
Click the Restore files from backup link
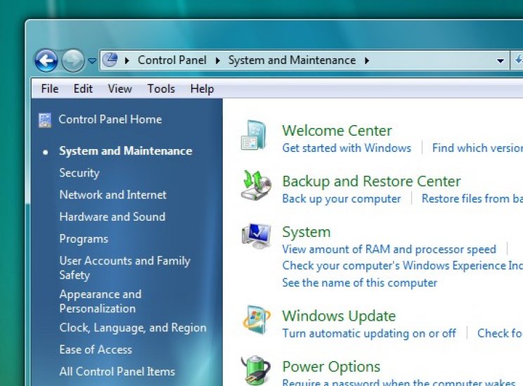[x=472, y=198]
